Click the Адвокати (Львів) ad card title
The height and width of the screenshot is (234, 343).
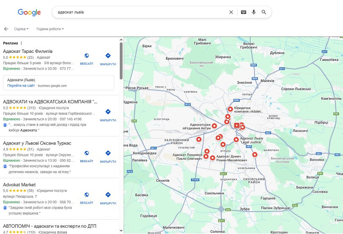pos(21,80)
